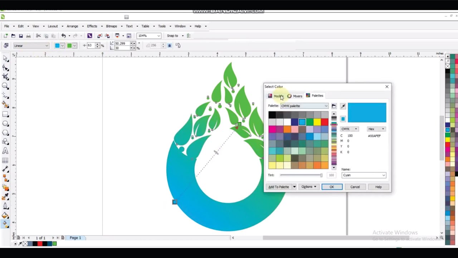458x258 pixels.
Task: Click the fill angle field showing 50.299
Action: [x=122, y=43]
